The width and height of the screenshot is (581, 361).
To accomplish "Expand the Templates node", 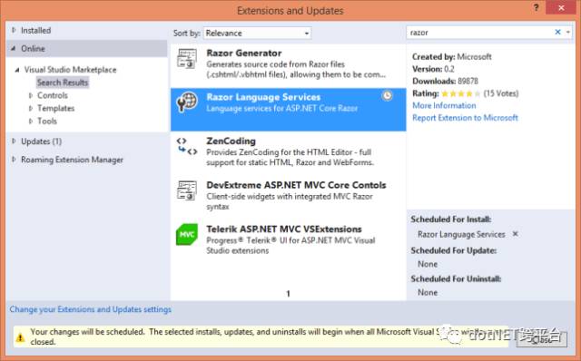I will [x=31, y=109].
